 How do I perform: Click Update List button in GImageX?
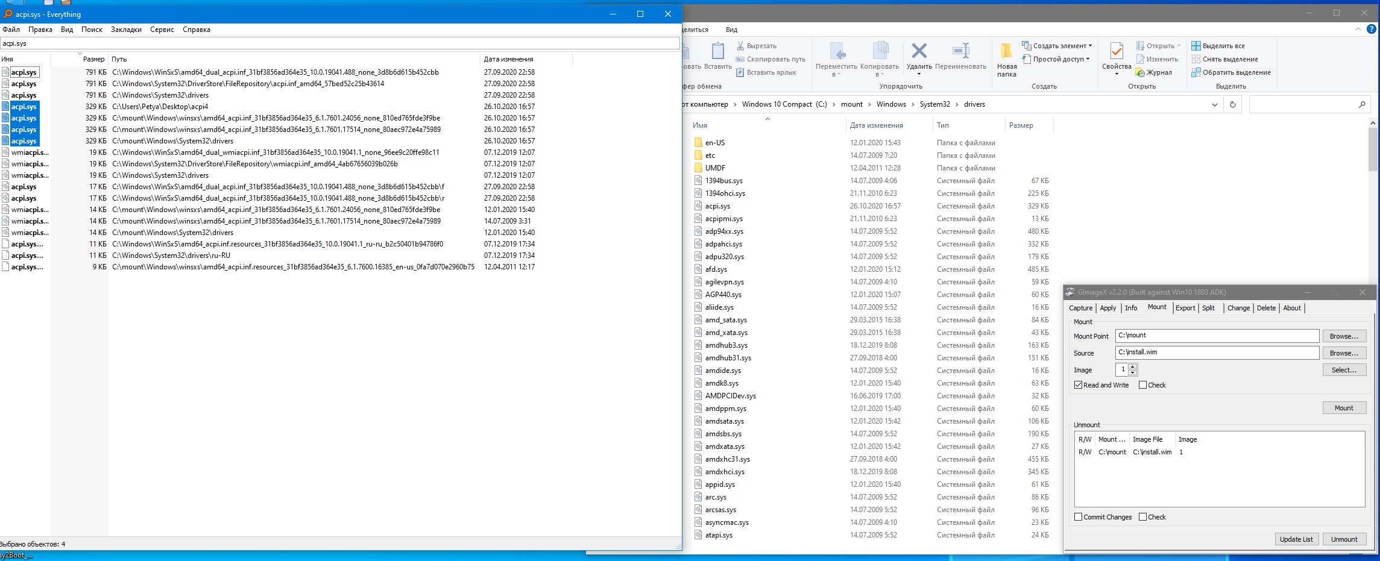pos(1296,539)
